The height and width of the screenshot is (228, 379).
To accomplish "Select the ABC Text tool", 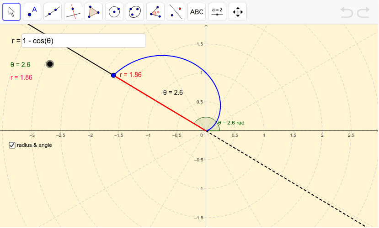I will (197, 12).
